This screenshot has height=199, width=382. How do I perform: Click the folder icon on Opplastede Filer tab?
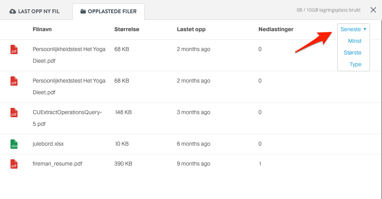coord(83,11)
